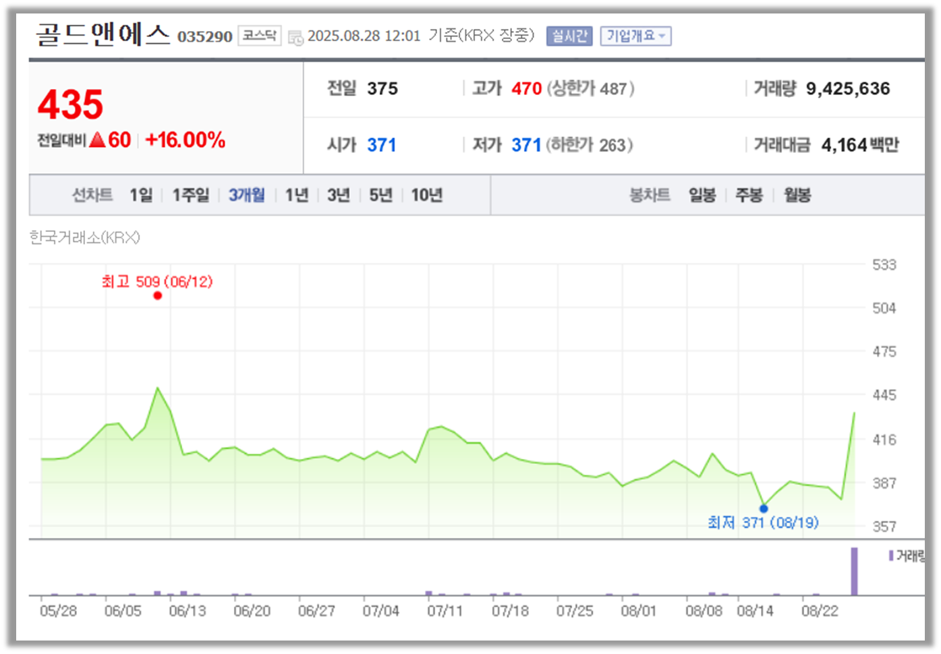
Task: Click the 한국거래소(KRX) label
Action: pos(85,237)
